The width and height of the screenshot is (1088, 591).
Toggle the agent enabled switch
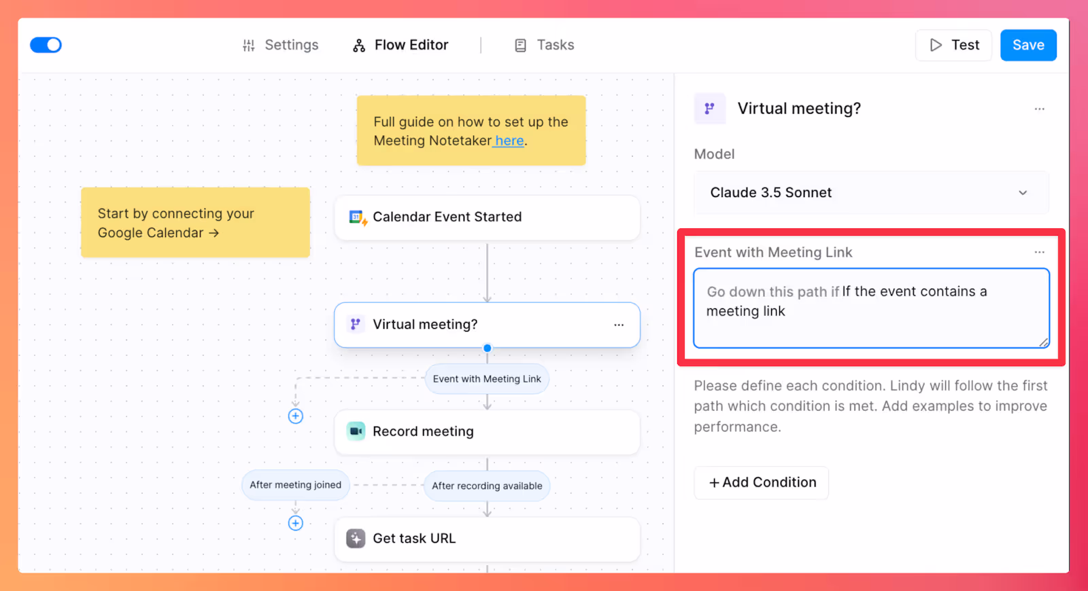pos(46,45)
